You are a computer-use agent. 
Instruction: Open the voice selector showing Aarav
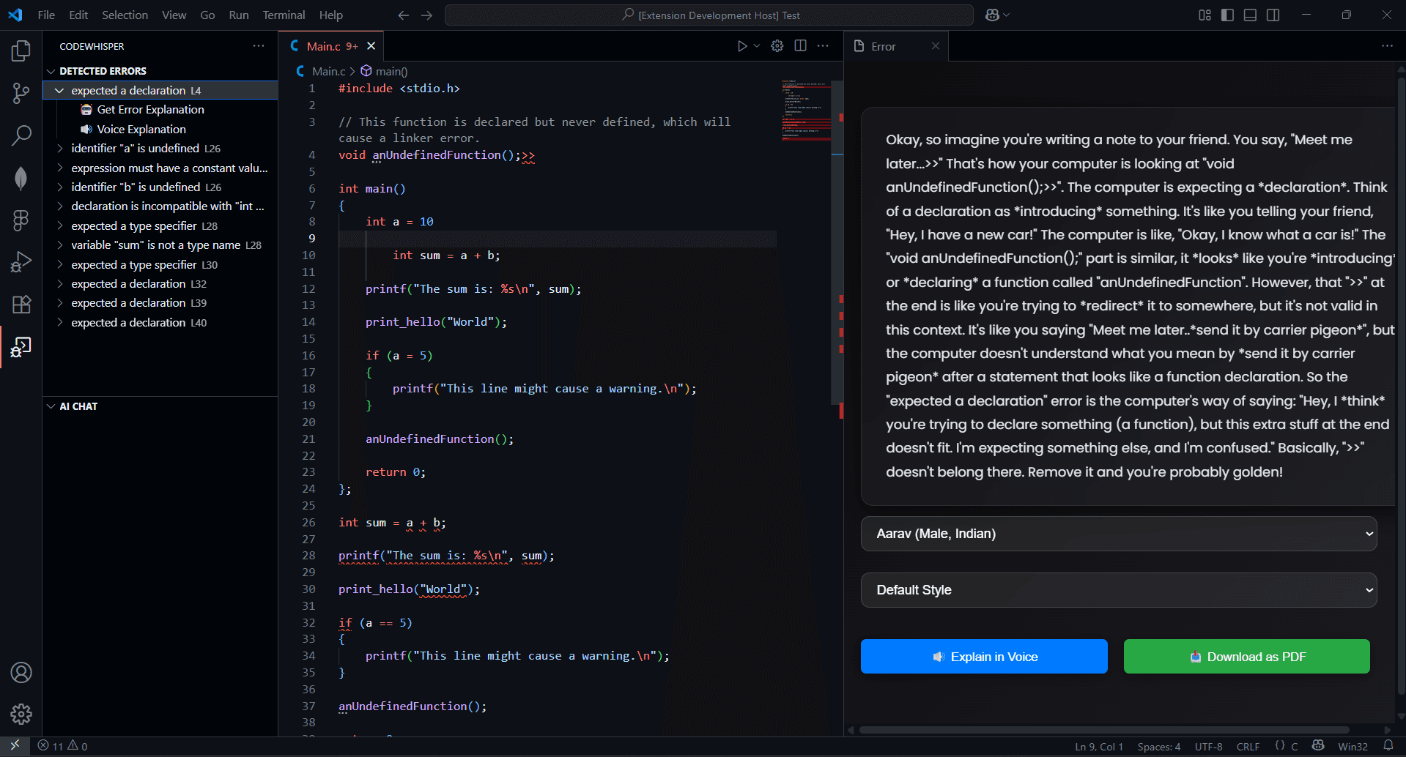click(1117, 534)
